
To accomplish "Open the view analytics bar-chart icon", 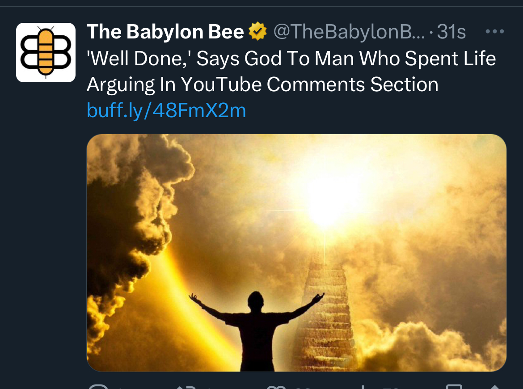I will [x=363, y=387].
